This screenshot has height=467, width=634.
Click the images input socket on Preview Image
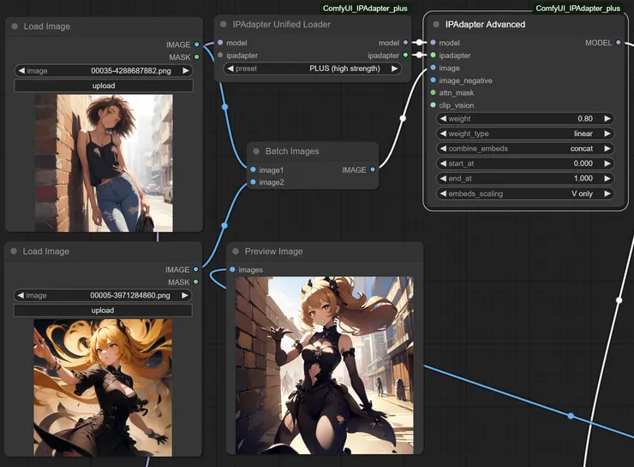coord(232,270)
